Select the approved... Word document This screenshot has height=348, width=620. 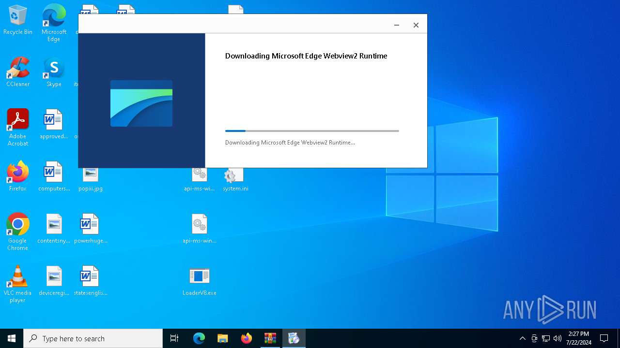tap(54, 125)
